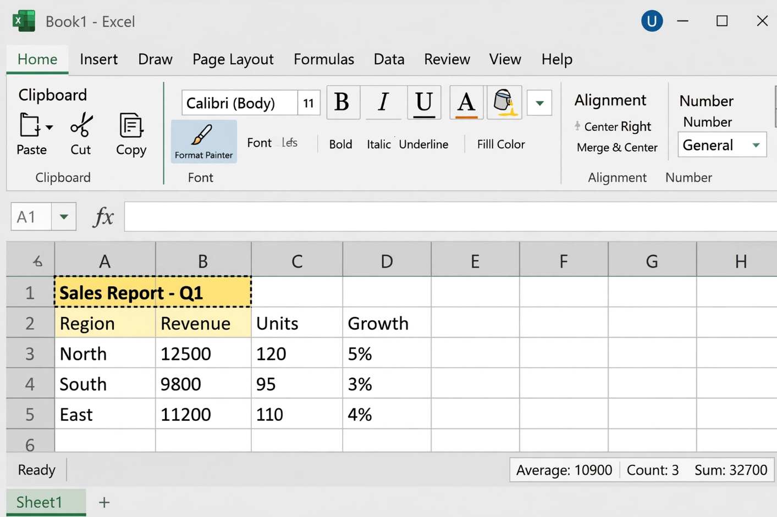Image resolution: width=777 pixels, height=517 pixels.
Task: Toggle Underline with the U button
Action: coord(424,102)
